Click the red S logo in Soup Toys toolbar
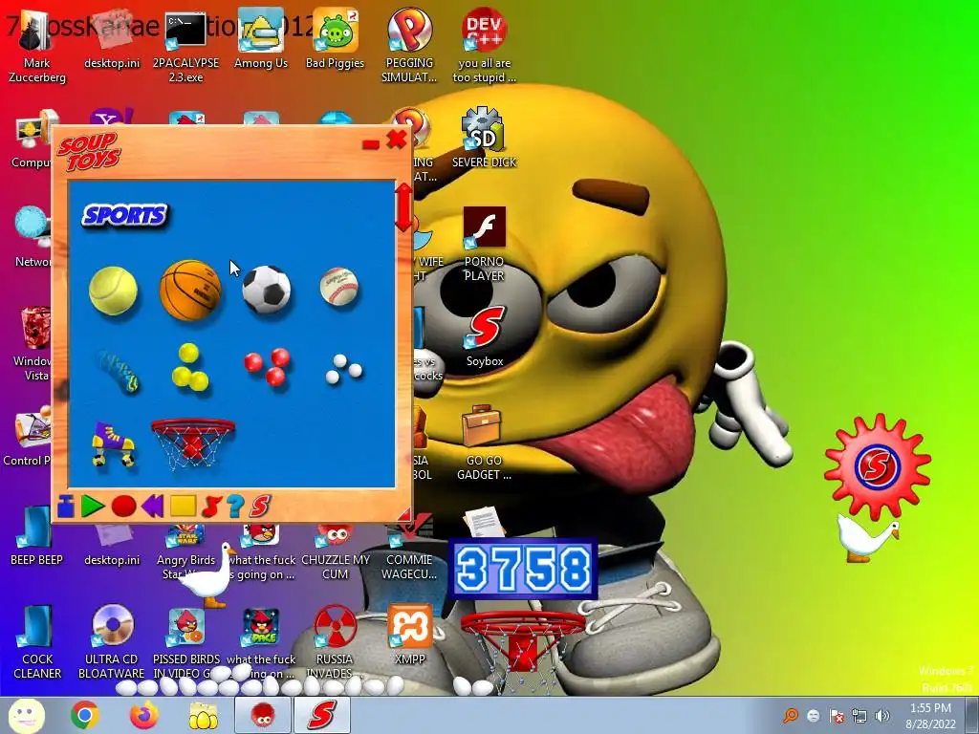Viewport: 979px width, 734px height. point(260,507)
